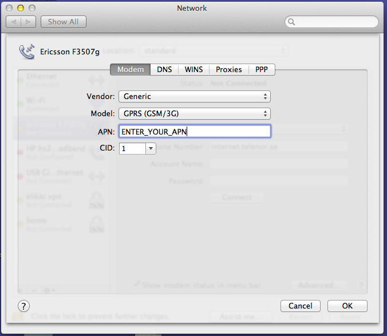The height and width of the screenshot is (336, 387).
Task: Expand the Model GPRS (GSM/3G) dropdown
Action: pos(194,113)
